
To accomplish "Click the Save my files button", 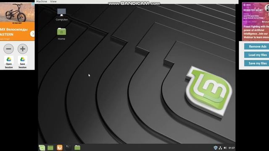I will [x=257, y=63].
